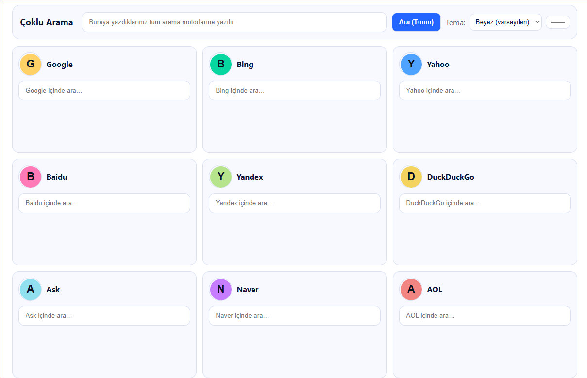Click the dash button beside theme selector
Image resolution: width=587 pixels, height=378 pixels.
coord(557,22)
